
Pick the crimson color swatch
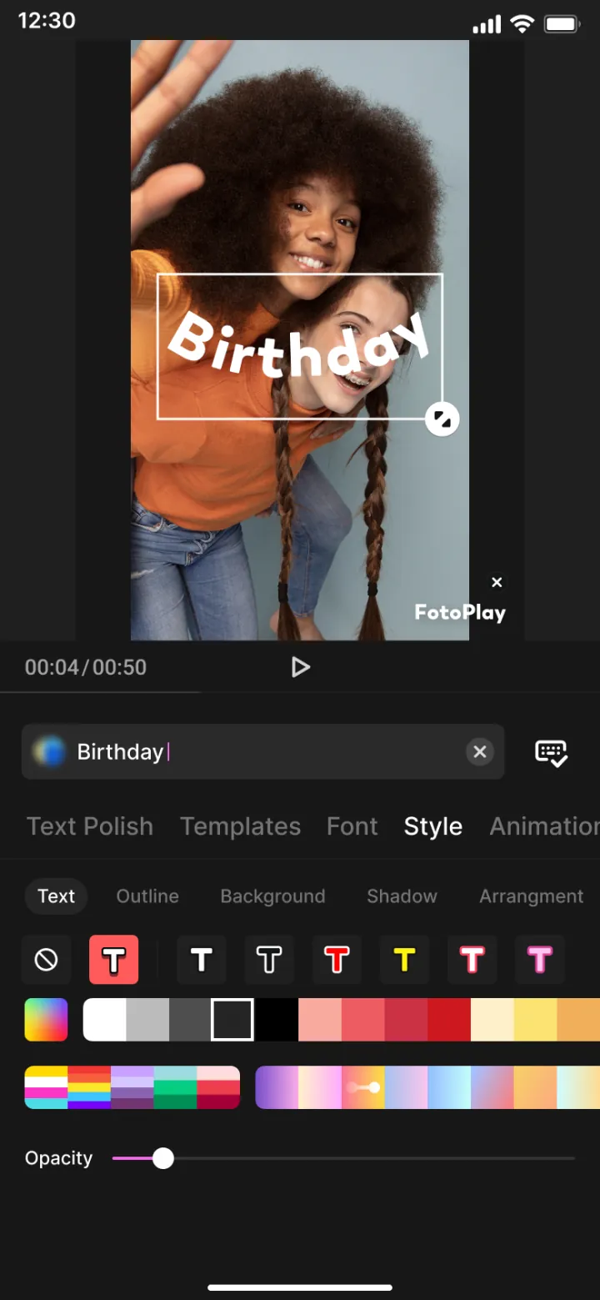pyautogui.click(x=407, y=1019)
